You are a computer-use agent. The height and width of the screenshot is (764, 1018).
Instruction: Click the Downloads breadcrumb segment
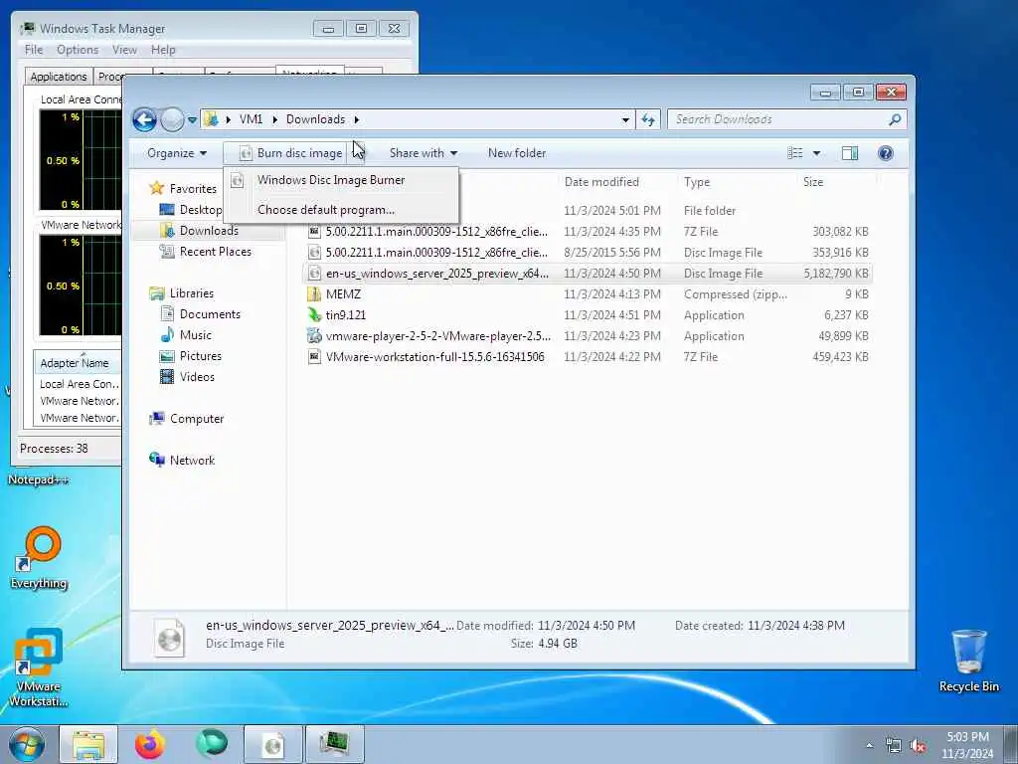(x=315, y=119)
